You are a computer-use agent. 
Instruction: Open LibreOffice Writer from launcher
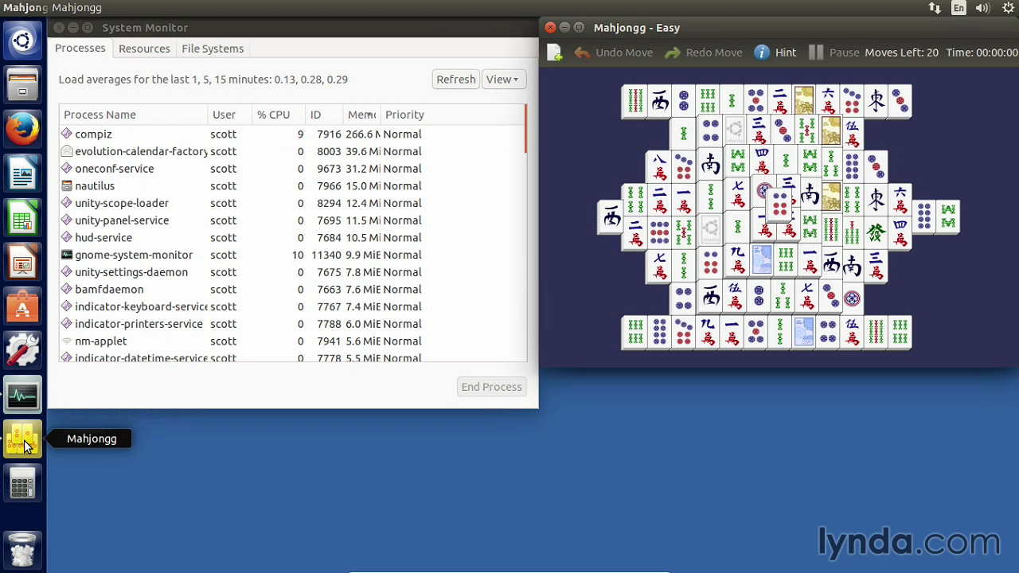click(x=22, y=173)
